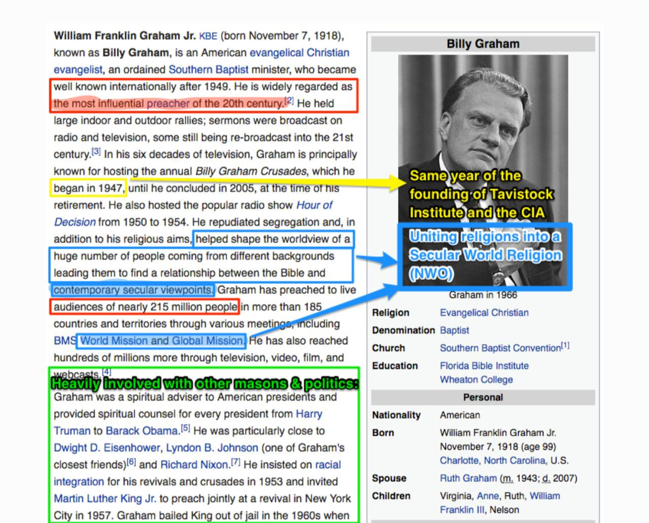Image resolution: width=649 pixels, height=523 pixels.
Task: Open the Charlotte, North Carolina birthplace link
Action: point(492,461)
